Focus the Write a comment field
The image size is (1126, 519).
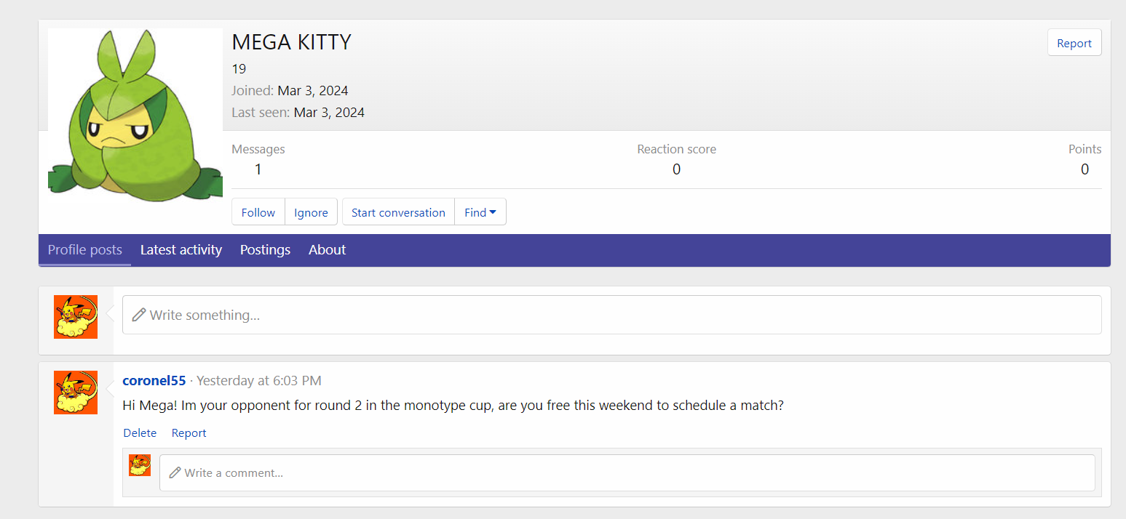tap(626, 473)
